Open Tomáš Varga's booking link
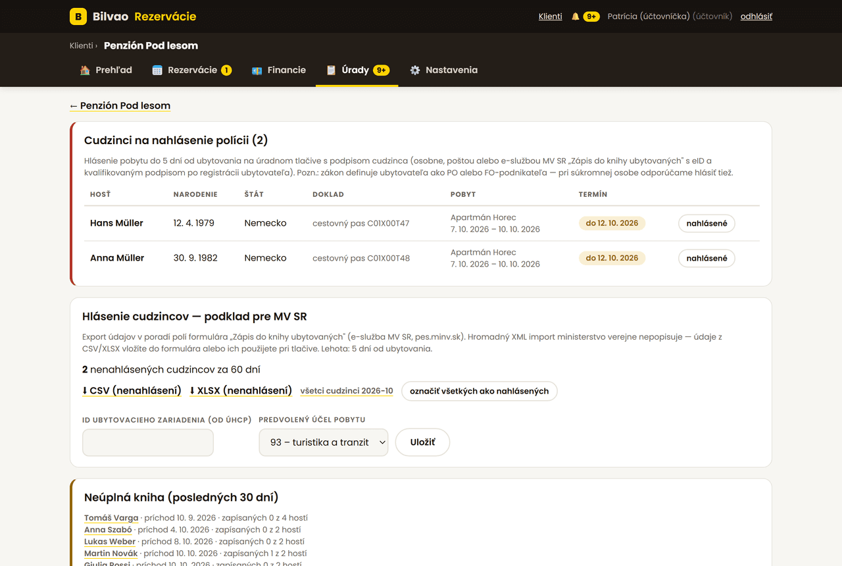This screenshot has width=842, height=566. 111,518
